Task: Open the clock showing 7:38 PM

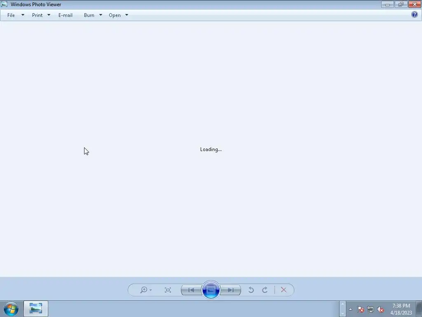Action: pyautogui.click(x=401, y=309)
